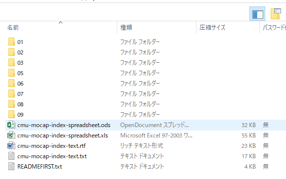Viewport: 286px width, 179px height.
Task: Click the READMEFIRST.txt document icon
Action: tap(11, 167)
